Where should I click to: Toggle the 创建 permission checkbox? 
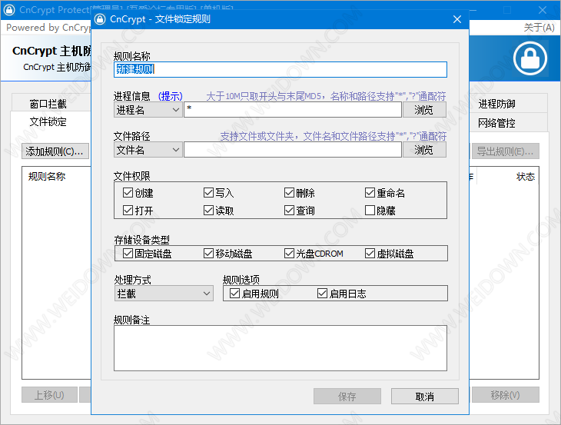(128, 193)
